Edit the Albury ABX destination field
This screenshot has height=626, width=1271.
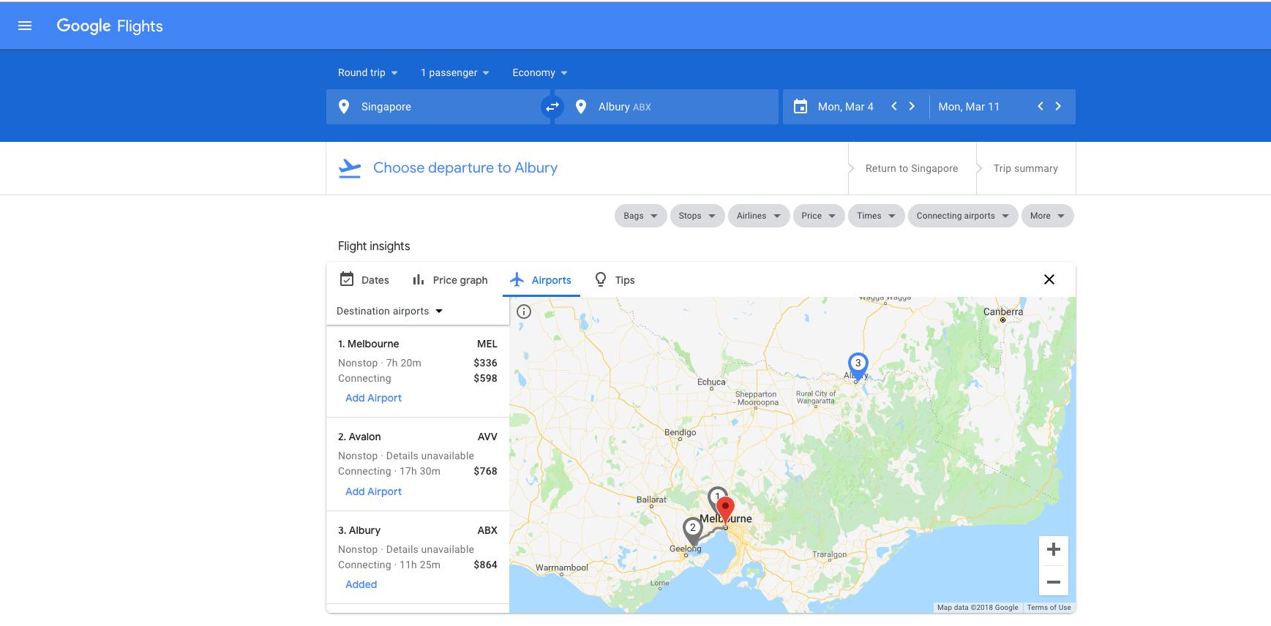[x=667, y=107]
